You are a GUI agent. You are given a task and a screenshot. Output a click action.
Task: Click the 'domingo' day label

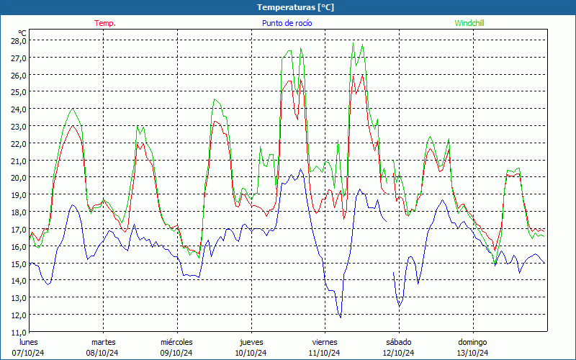pyautogui.click(x=472, y=343)
